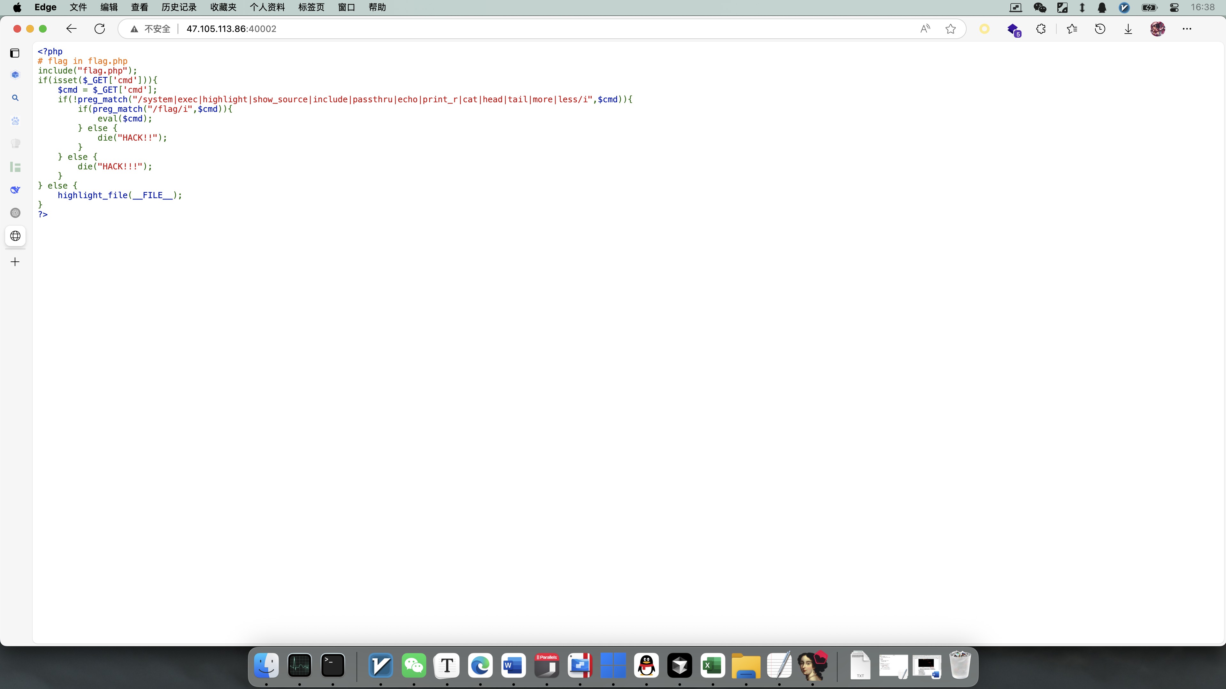Open the Downloads icon
The height and width of the screenshot is (689, 1226).
pos(1128,29)
